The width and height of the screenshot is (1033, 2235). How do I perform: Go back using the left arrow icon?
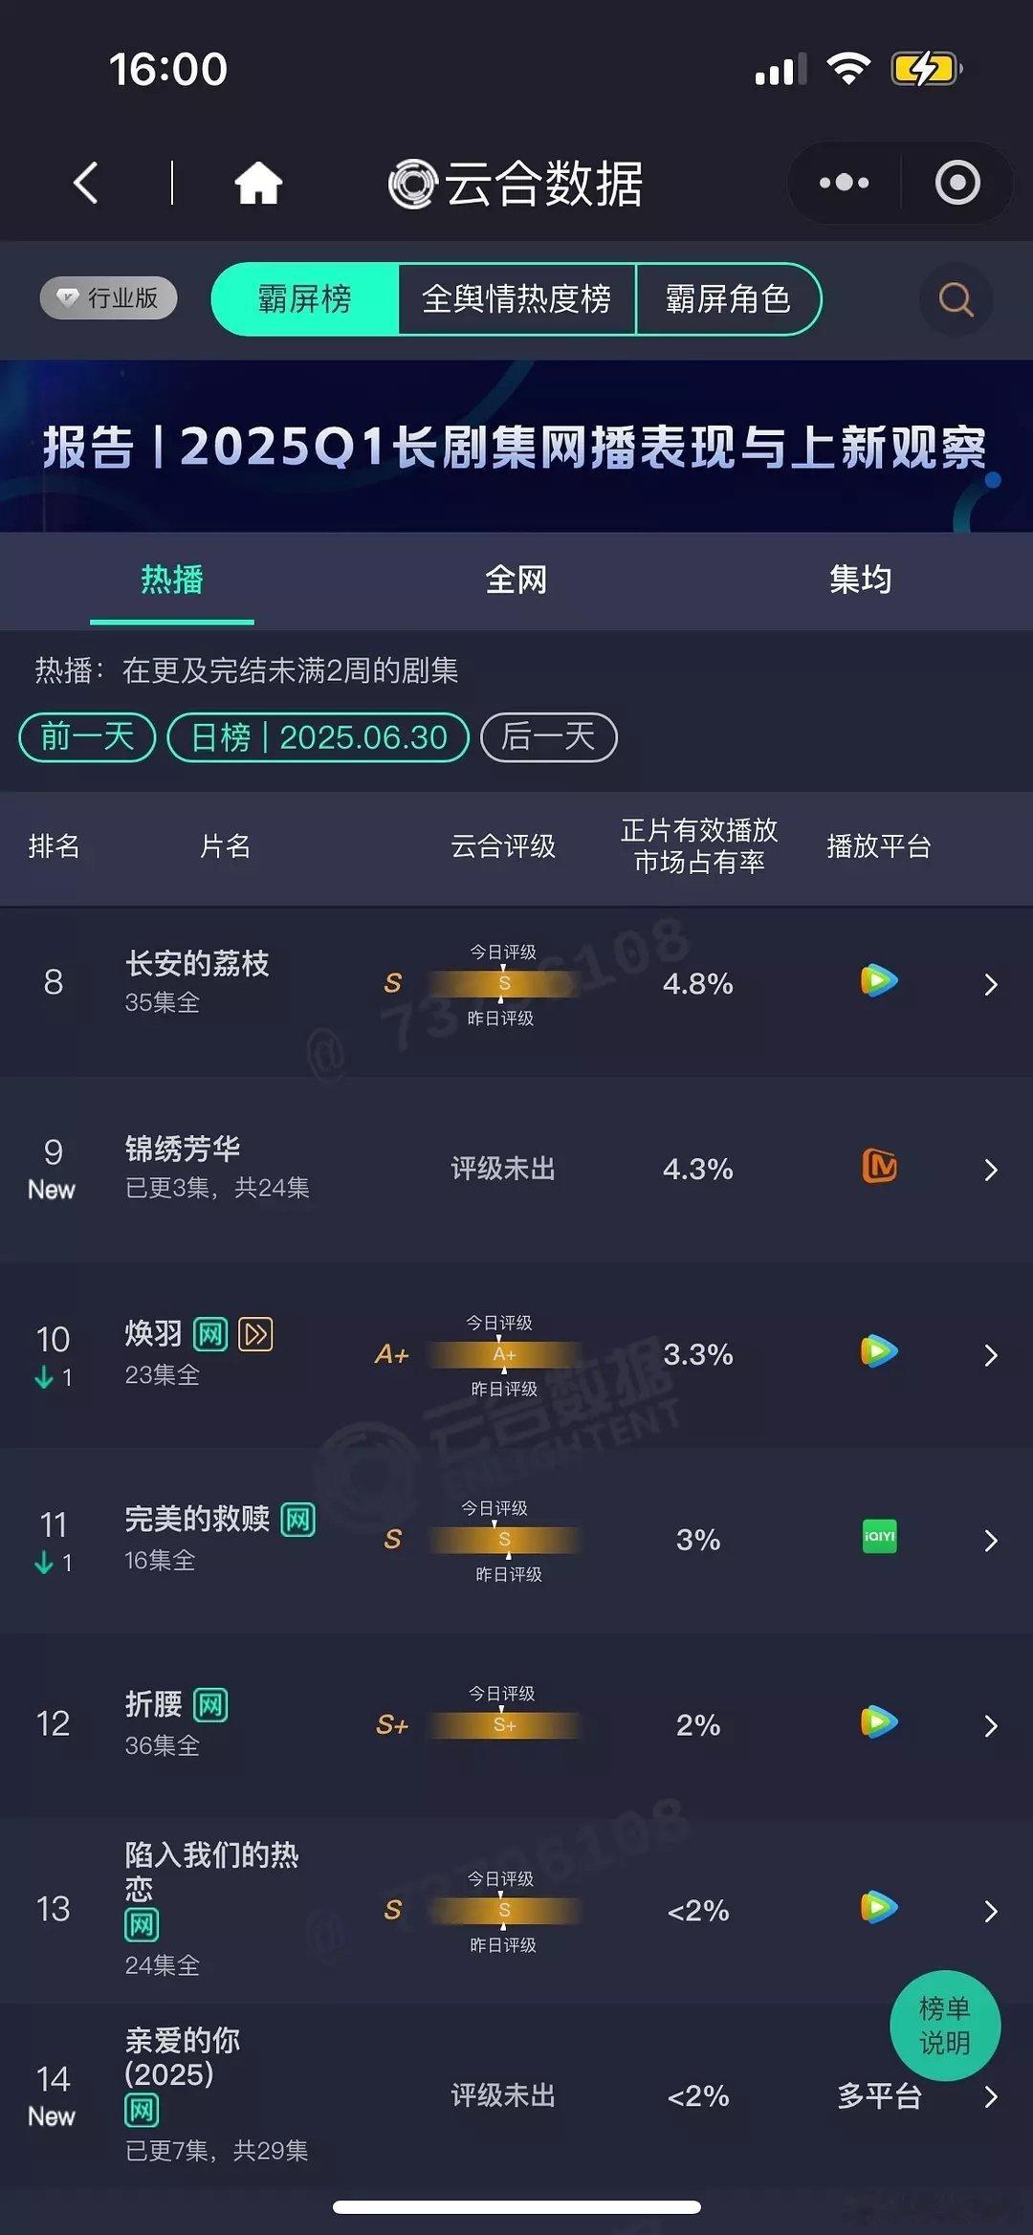tap(86, 183)
